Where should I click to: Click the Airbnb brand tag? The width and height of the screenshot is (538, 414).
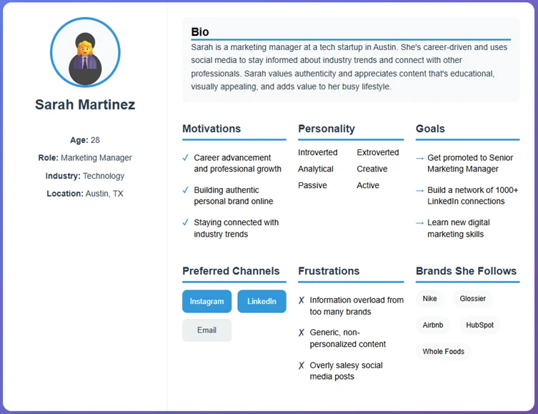point(433,325)
